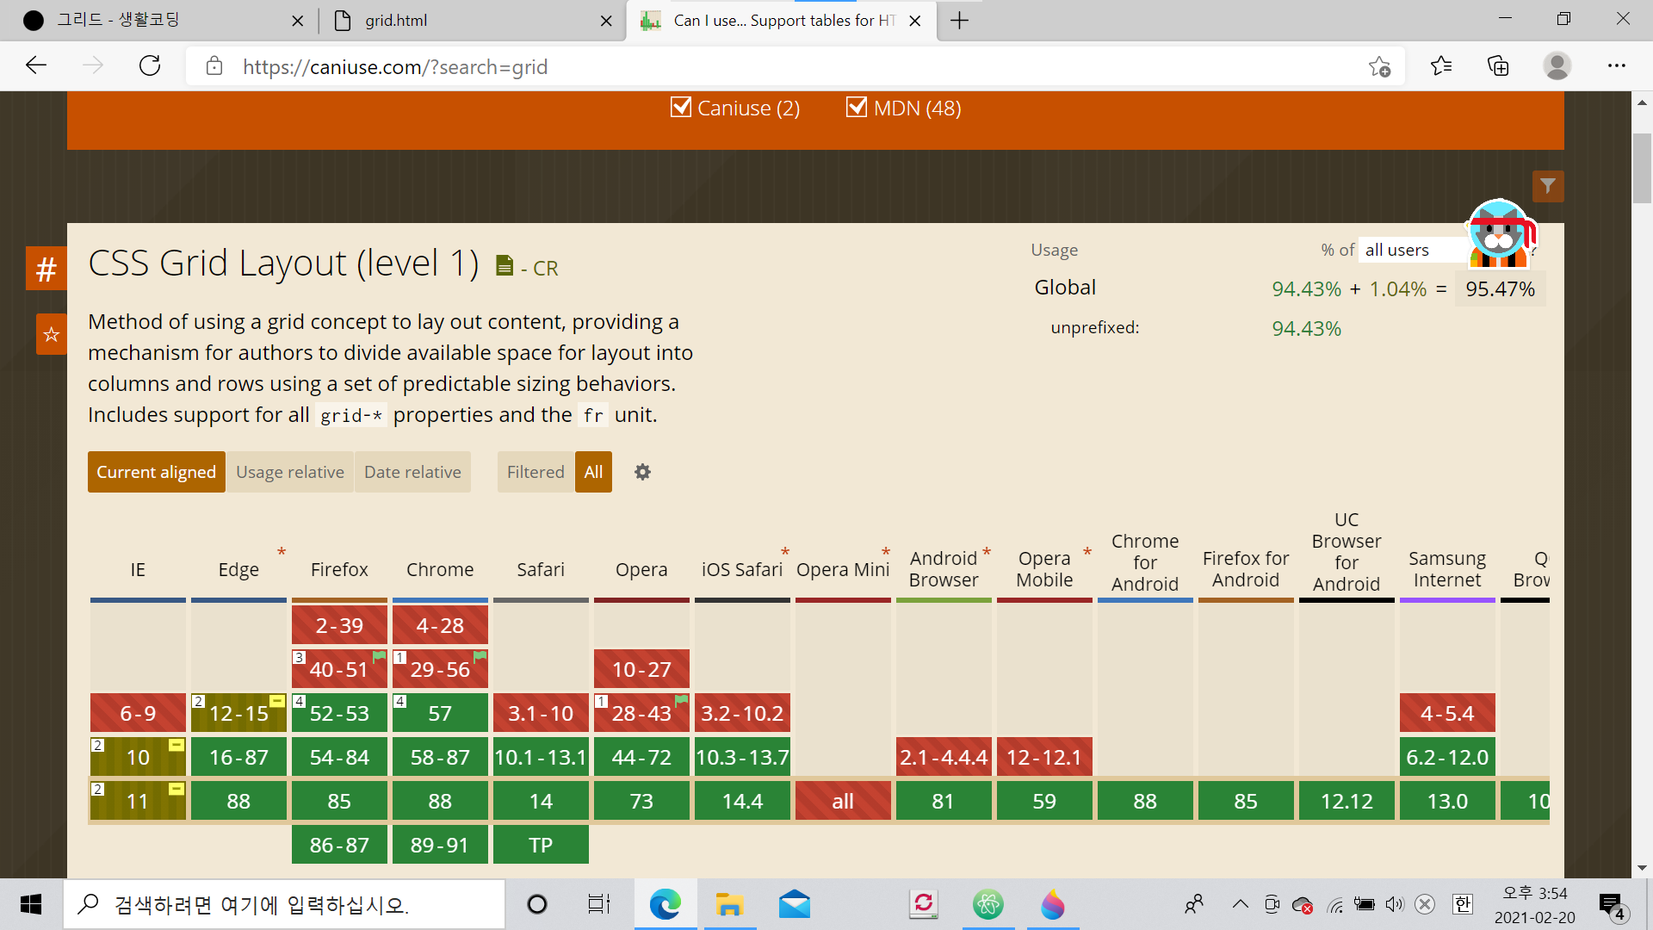
Task: Open the Favorites list icon
Action: (1440, 66)
